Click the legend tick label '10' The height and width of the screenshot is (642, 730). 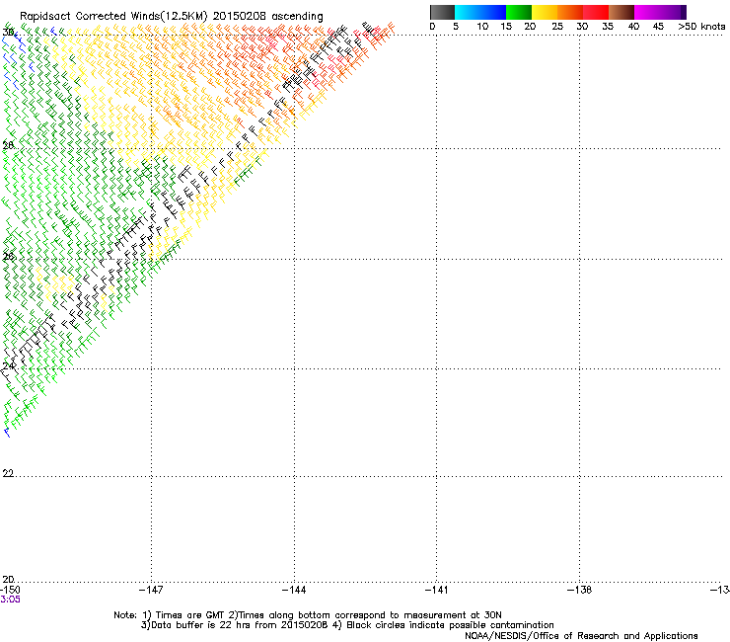click(482, 27)
